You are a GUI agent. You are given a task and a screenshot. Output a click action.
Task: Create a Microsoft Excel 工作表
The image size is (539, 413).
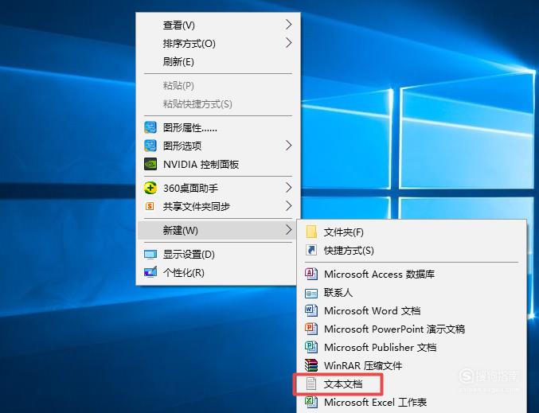(412, 402)
